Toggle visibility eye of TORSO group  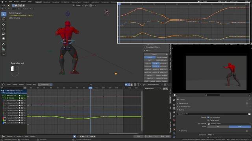tap(7, 98)
